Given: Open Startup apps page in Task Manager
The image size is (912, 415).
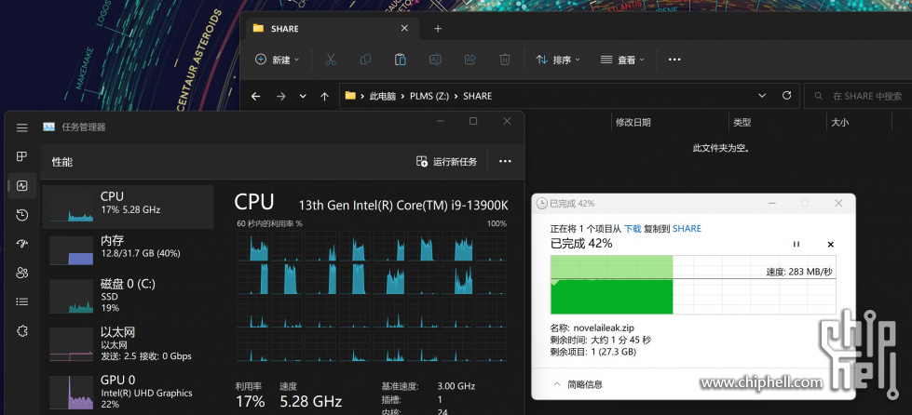Looking at the screenshot, I should pos(22,244).
